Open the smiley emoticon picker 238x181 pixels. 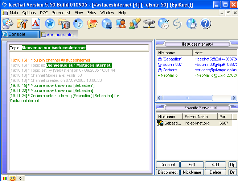click(x=13, y=178)
